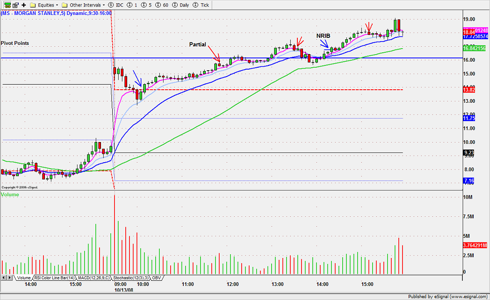This screenshot has width=490, height=300.
Task: Click the 10/13/08 date label
Action: [x=124, y=290]
